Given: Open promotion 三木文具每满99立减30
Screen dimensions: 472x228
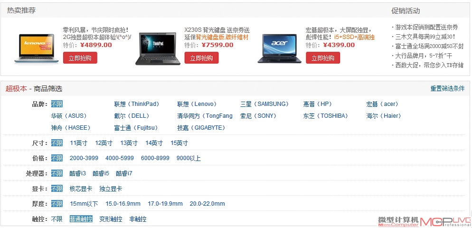Looking at the screenshot, I should click(x=425, y=37).
